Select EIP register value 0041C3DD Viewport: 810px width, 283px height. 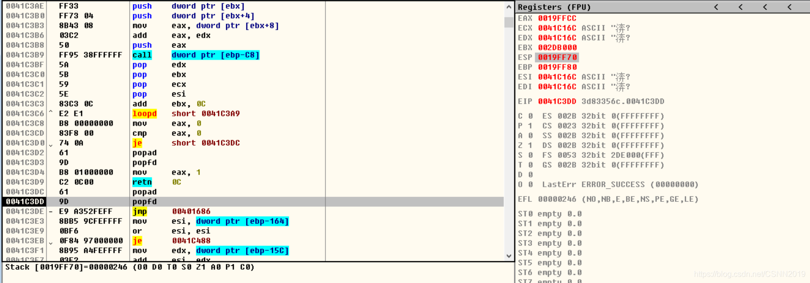click(557, 101)
